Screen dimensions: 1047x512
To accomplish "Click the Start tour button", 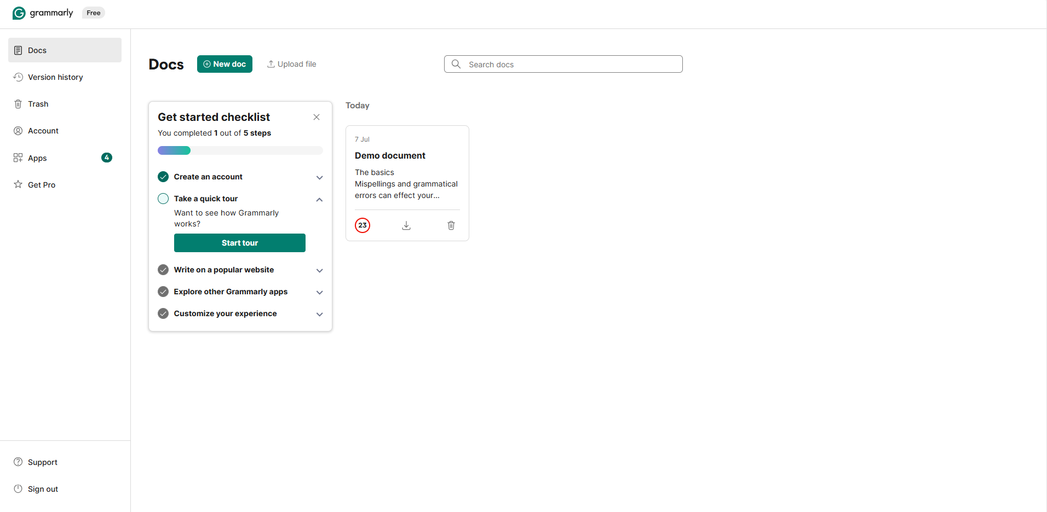I will pos(240,243).
